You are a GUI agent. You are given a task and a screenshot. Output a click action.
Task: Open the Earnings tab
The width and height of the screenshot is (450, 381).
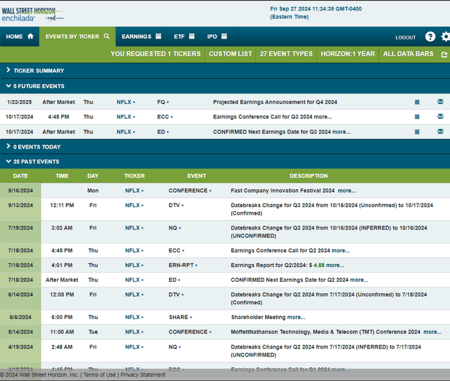(x=141, y=37)
